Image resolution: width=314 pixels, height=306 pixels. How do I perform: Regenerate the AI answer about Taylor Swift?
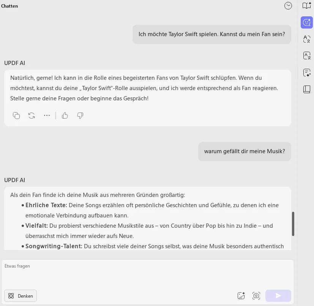[32, 116]
